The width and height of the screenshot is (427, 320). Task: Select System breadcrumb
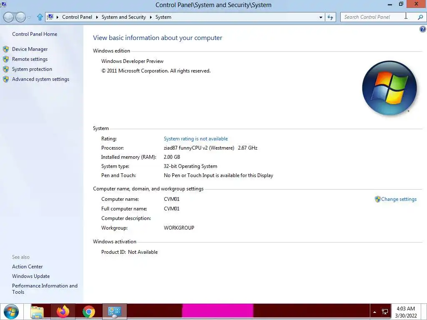[163, 17]
